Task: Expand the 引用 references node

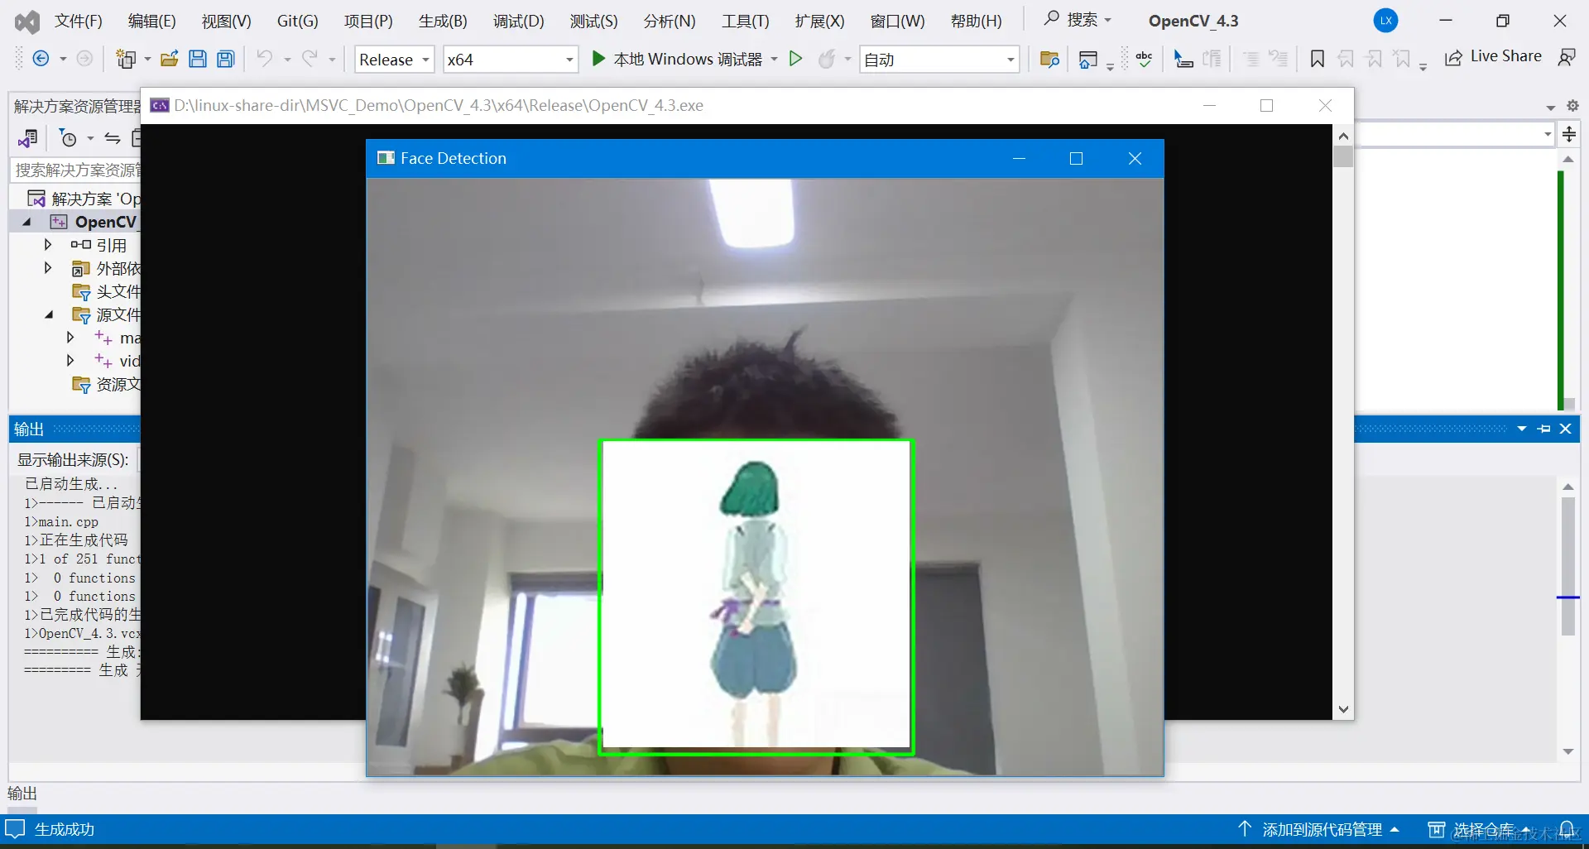Action: (48, 245)
